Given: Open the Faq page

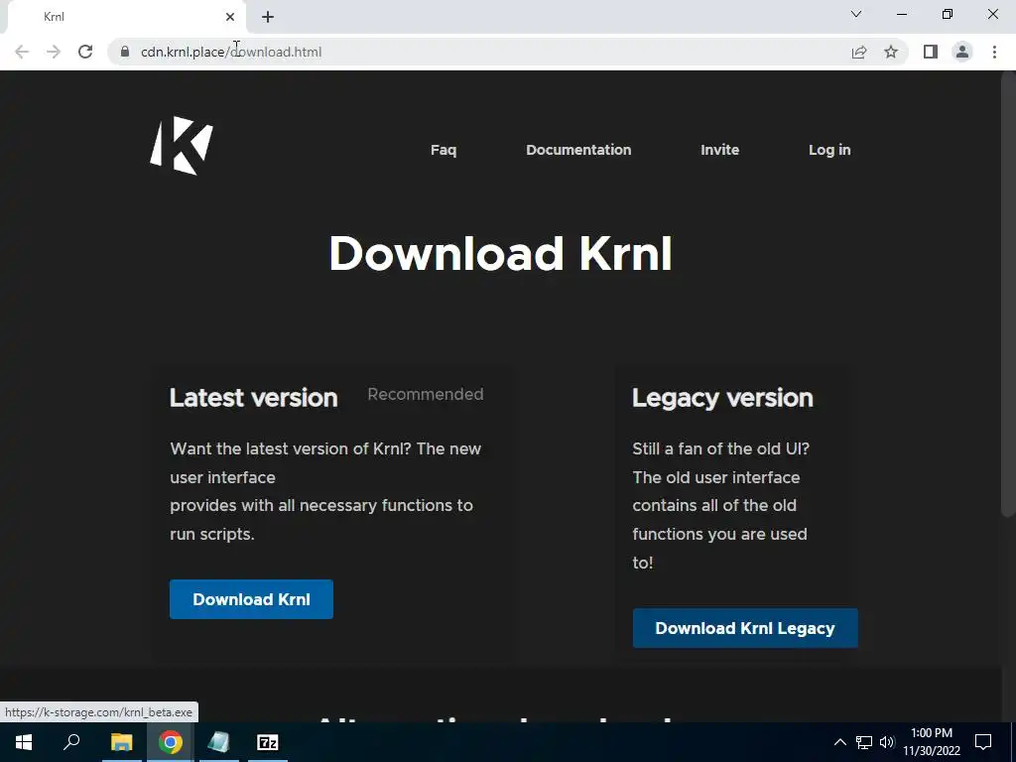Looking at the screenshot, I should [x=444, y=150].
